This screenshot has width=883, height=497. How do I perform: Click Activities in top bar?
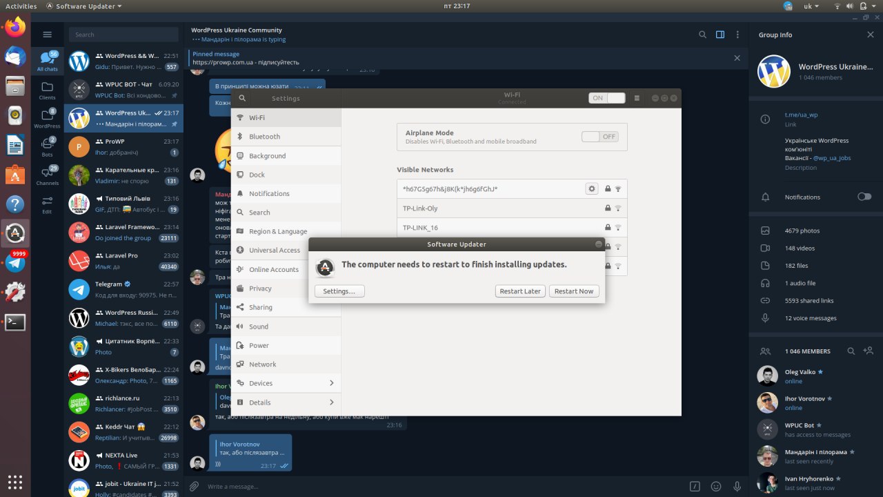[x=21, y=6]
